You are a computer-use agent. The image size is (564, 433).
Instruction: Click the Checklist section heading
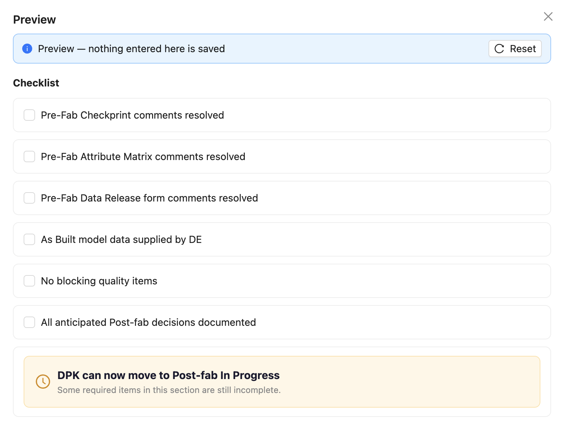tap(36, 83)
